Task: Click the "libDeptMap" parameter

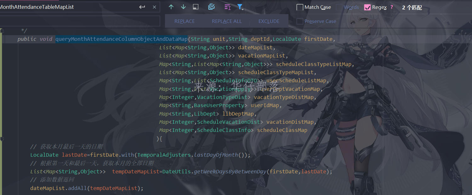Action: coord(238,114)
